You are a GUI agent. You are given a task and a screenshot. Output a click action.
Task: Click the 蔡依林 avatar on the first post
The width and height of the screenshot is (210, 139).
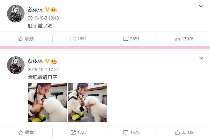(16, 13)
